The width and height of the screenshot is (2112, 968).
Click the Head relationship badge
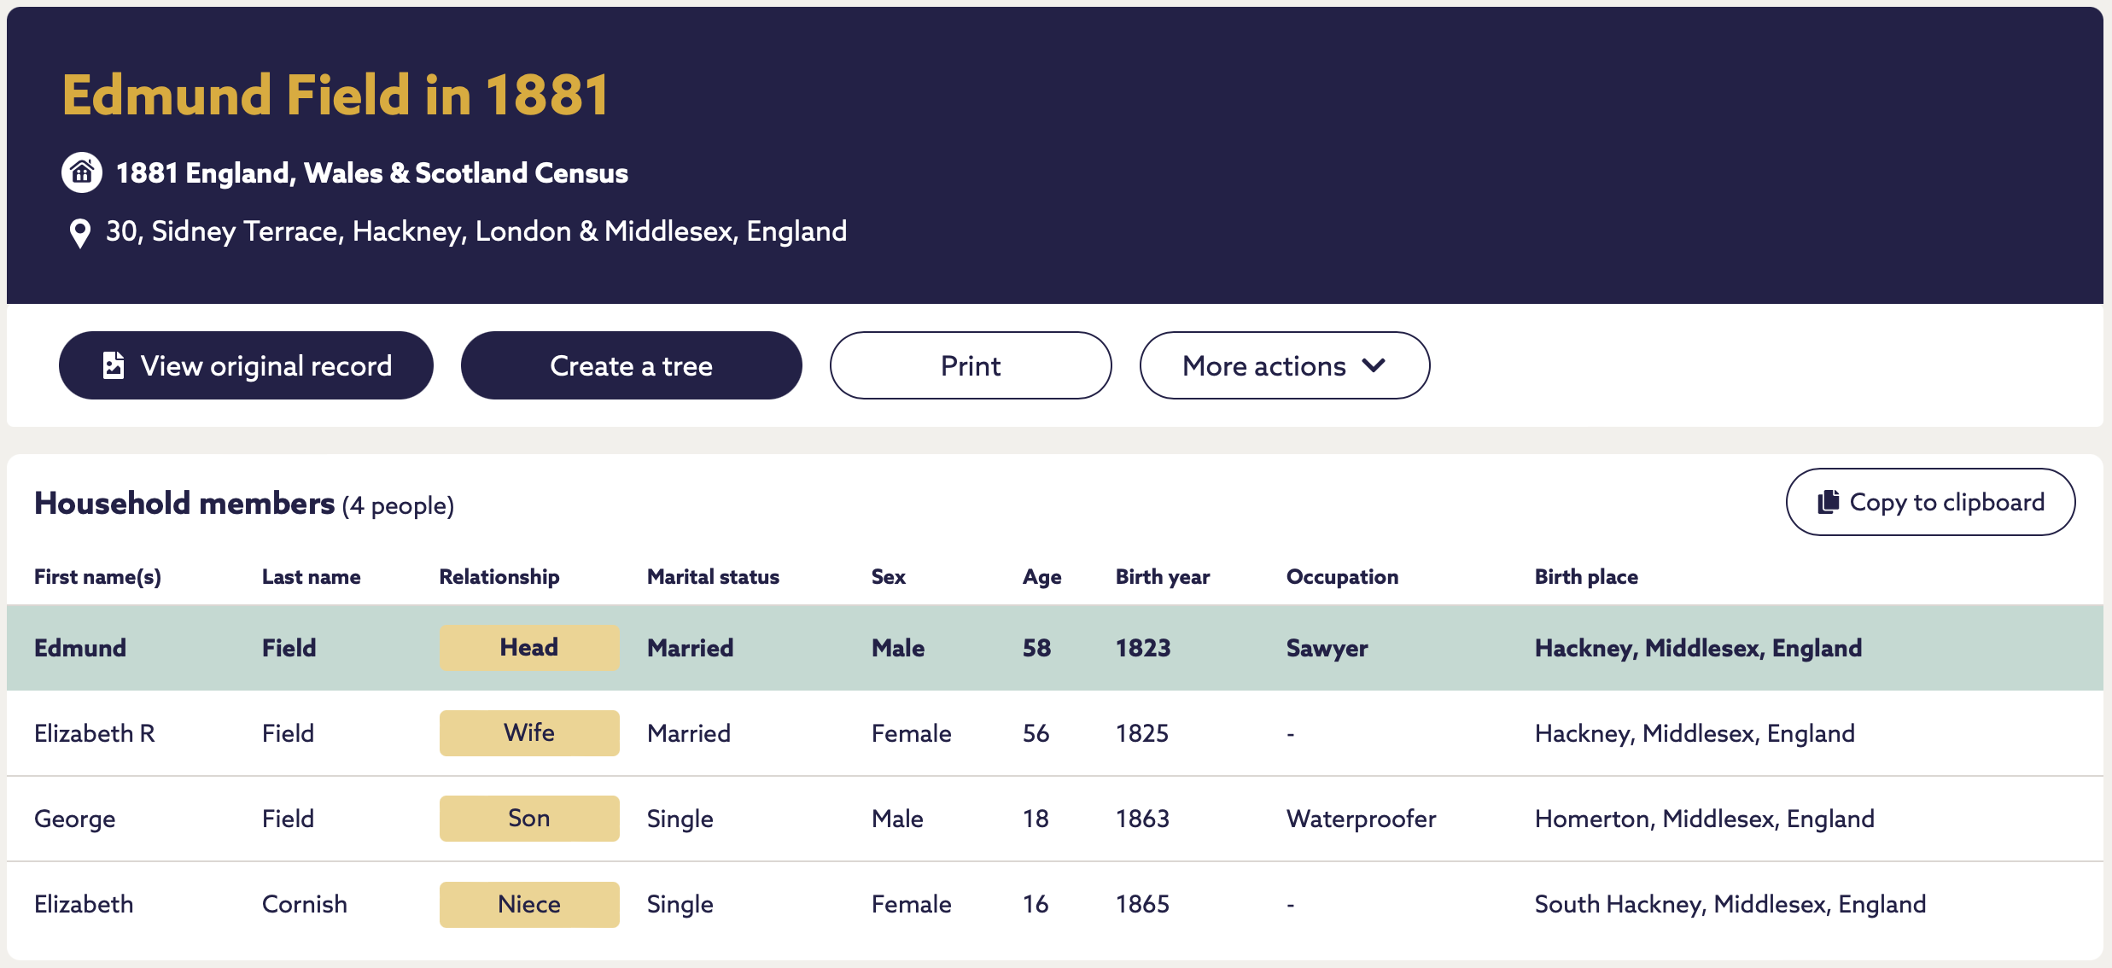click(529, 647)
